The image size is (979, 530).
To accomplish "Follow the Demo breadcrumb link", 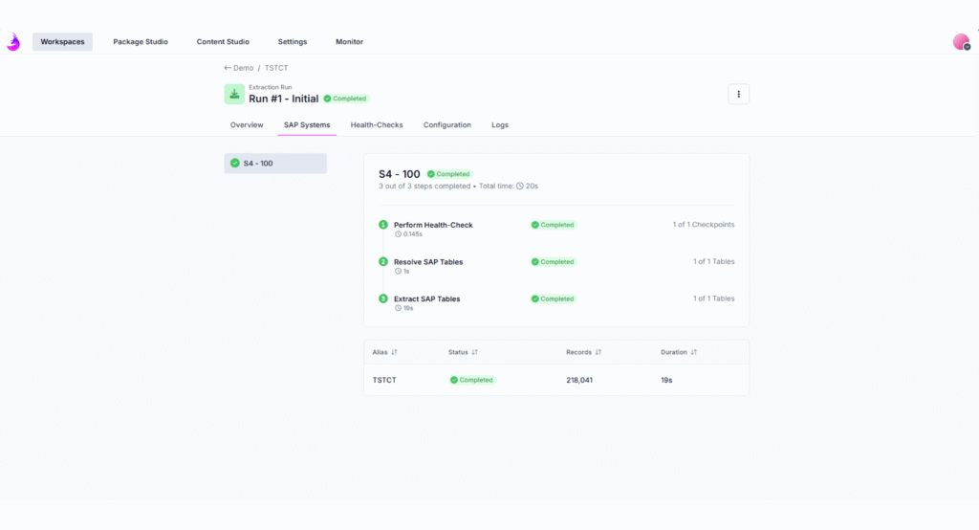I will 244,68.
